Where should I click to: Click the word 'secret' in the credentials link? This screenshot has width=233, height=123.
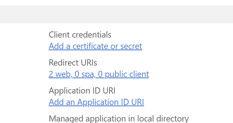click(x=131, y=46)
